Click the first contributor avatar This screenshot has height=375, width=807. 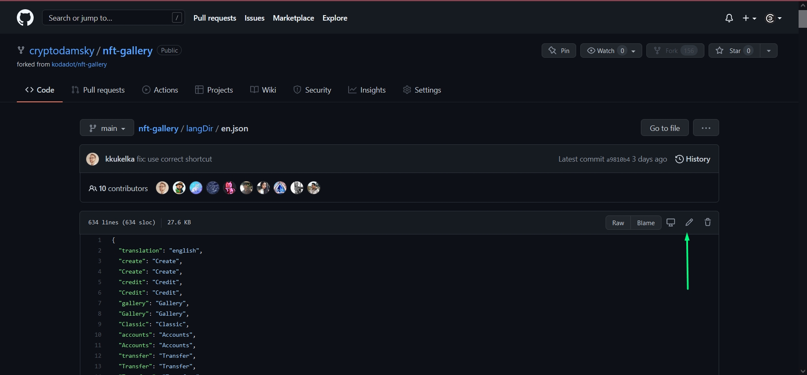[x=162, y=188]
